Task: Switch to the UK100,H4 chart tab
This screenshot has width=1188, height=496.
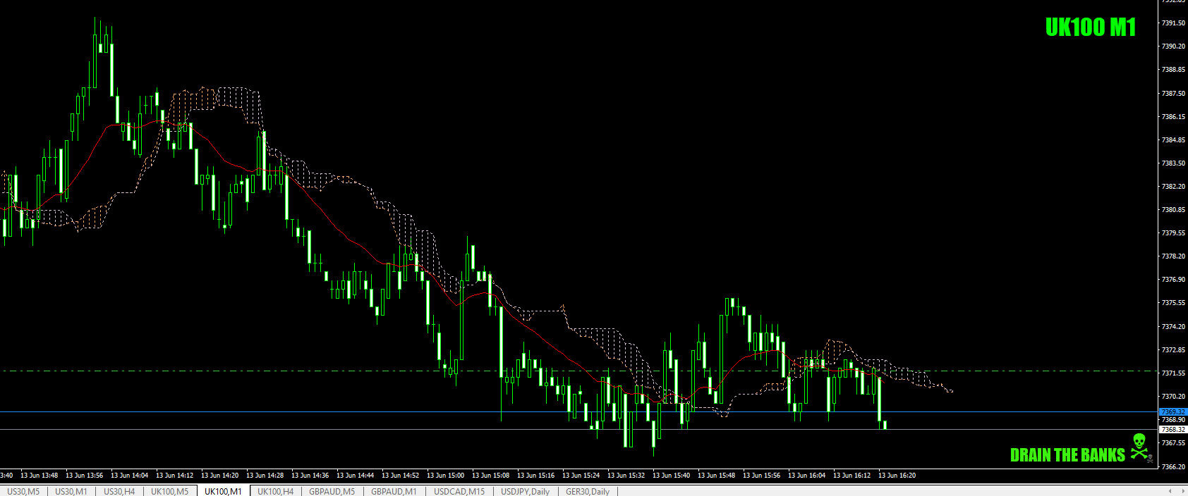Action: click(276, 491)
